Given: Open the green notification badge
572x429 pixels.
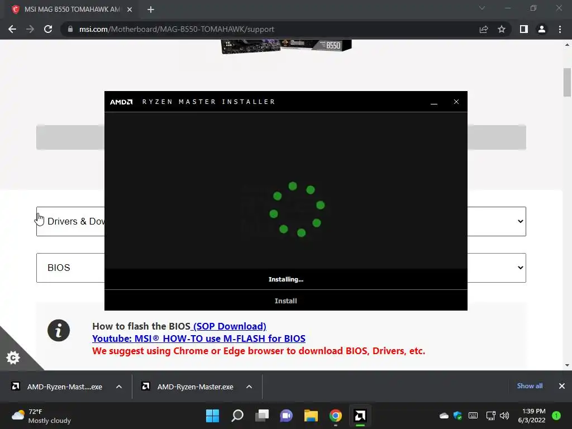Looking at the screenshot, I should (556, 416).
